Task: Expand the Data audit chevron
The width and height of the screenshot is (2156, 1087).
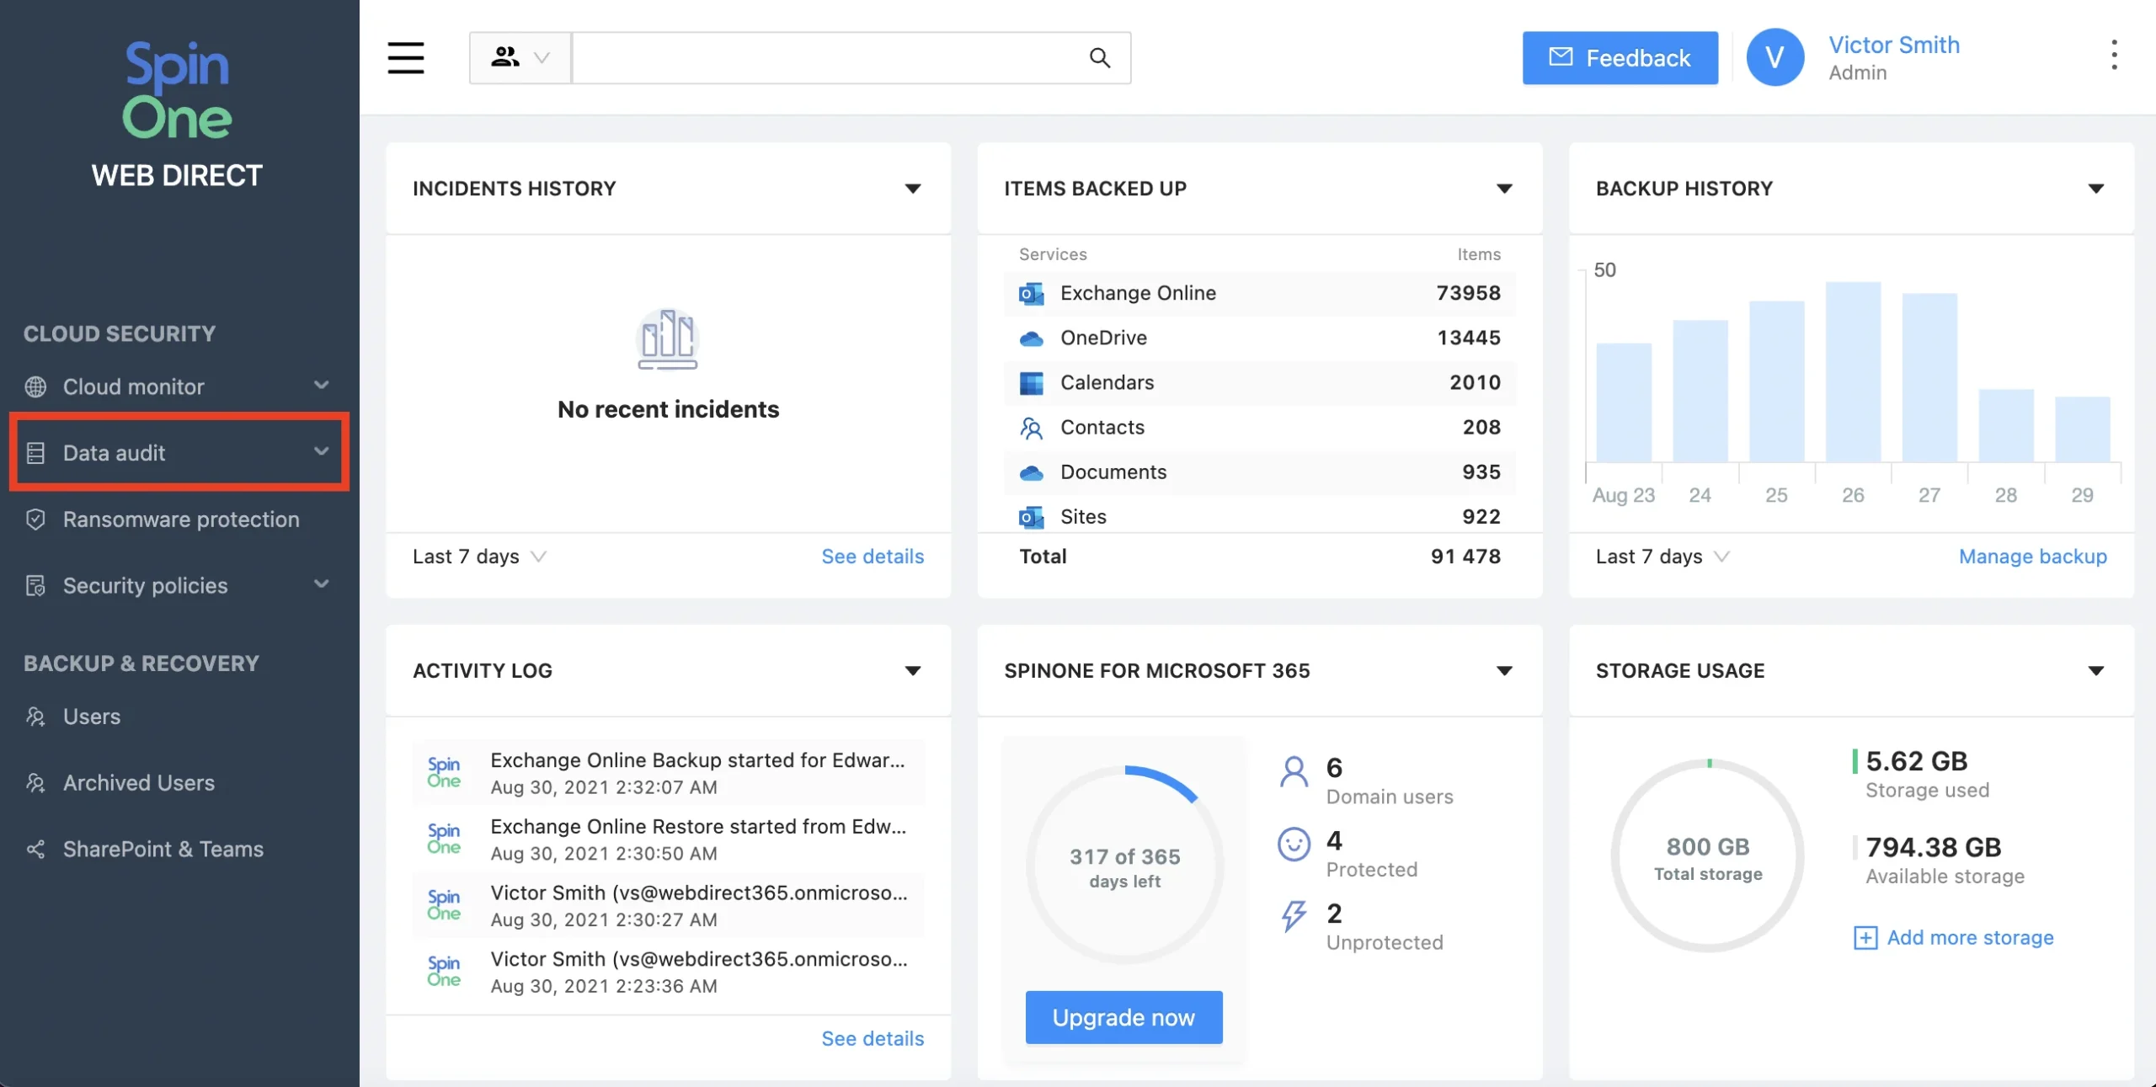Action: click(321, 451)
